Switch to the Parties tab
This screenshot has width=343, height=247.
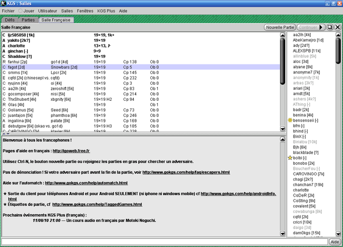(28, 20)
